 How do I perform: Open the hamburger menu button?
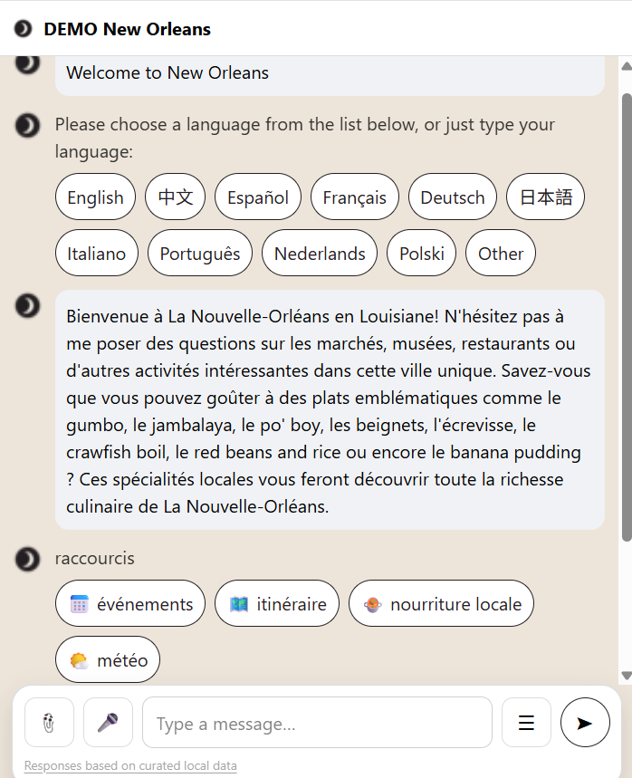coord(526,722)
